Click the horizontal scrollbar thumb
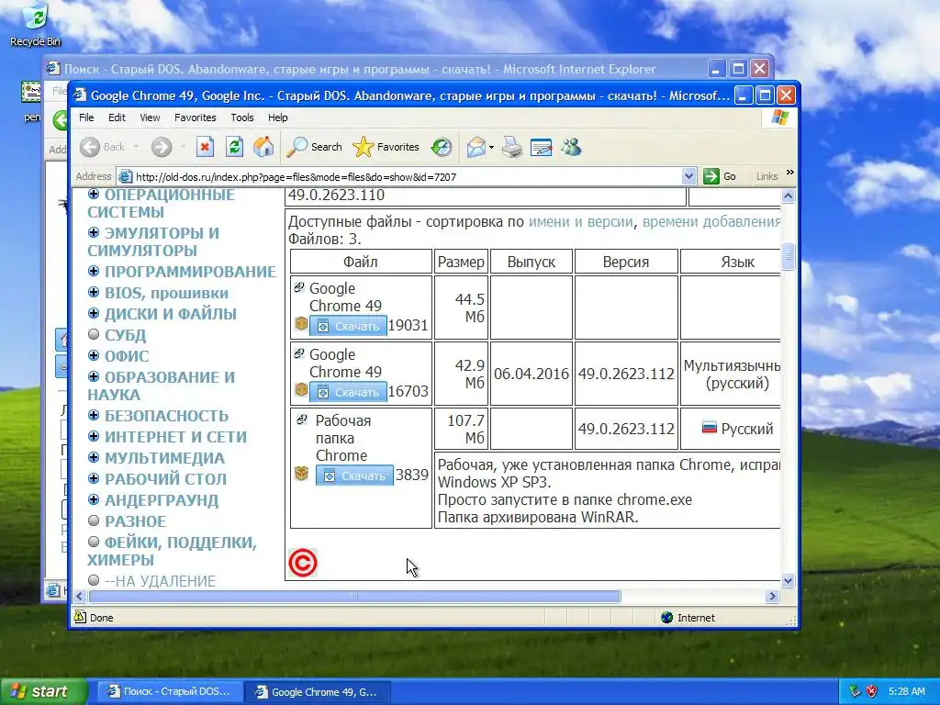 pyautogui.click(x=354, y=597)
